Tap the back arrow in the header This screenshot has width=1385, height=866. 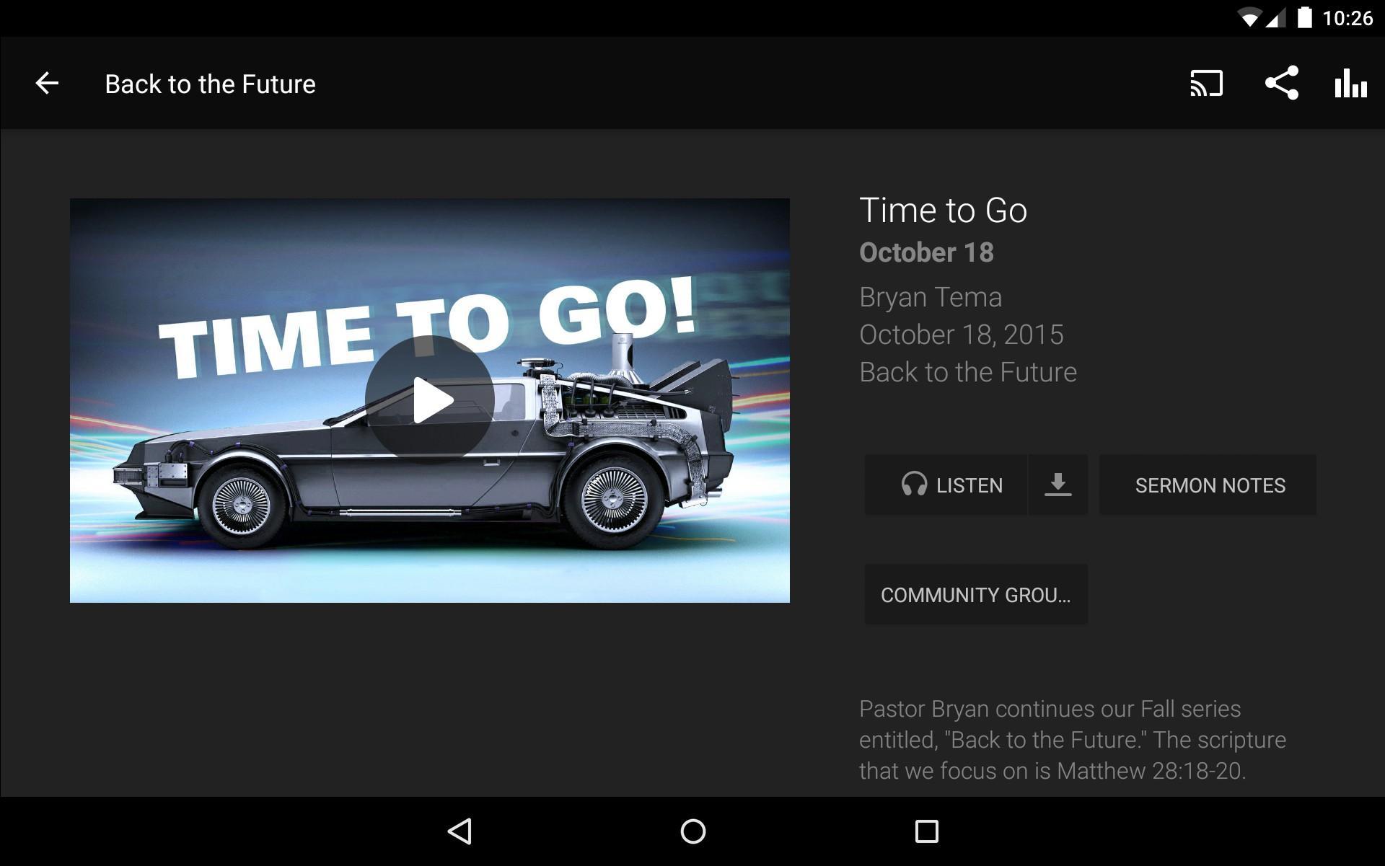click(x=47, y=84)
